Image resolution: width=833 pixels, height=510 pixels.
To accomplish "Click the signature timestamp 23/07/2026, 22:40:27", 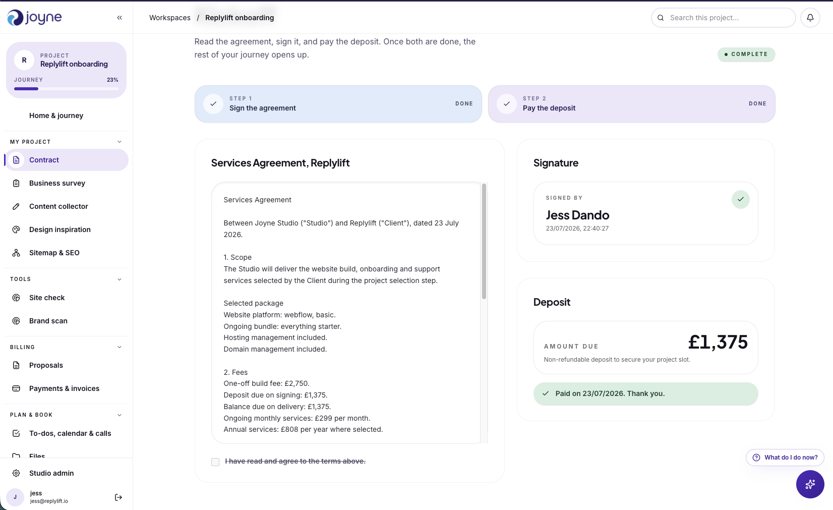I will [577, 229].
